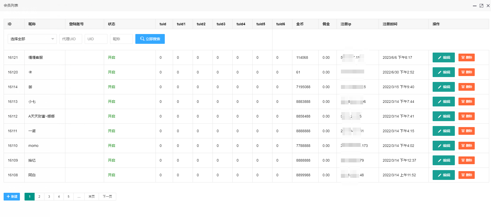Add a new member with 新建
Screen dimensions: 491x217
12,197
